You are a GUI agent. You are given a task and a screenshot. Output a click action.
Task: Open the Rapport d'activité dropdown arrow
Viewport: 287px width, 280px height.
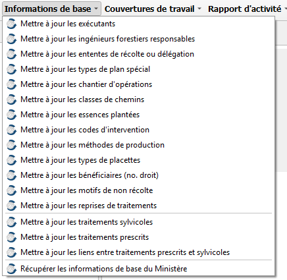coord(286,9)
